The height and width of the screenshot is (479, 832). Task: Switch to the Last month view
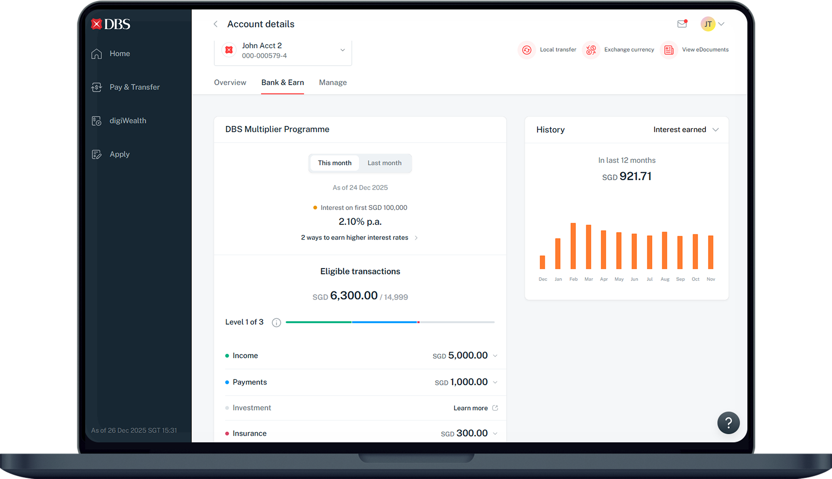(384, 163)
